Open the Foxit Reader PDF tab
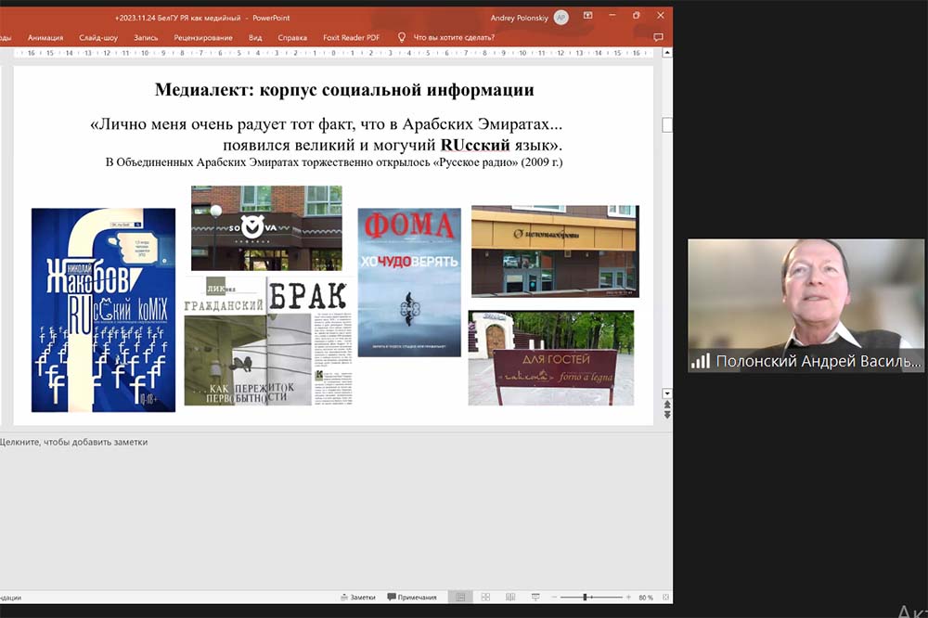 351,37
